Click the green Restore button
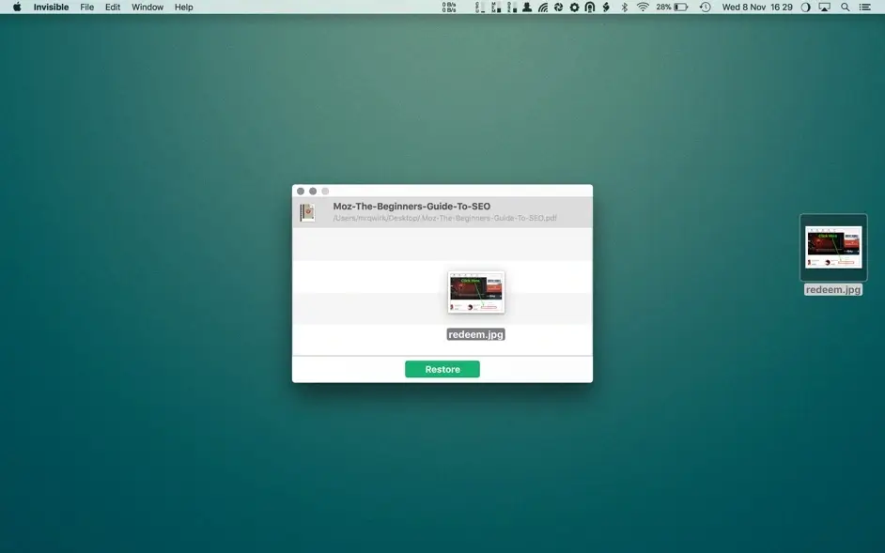 click(442, 369)
